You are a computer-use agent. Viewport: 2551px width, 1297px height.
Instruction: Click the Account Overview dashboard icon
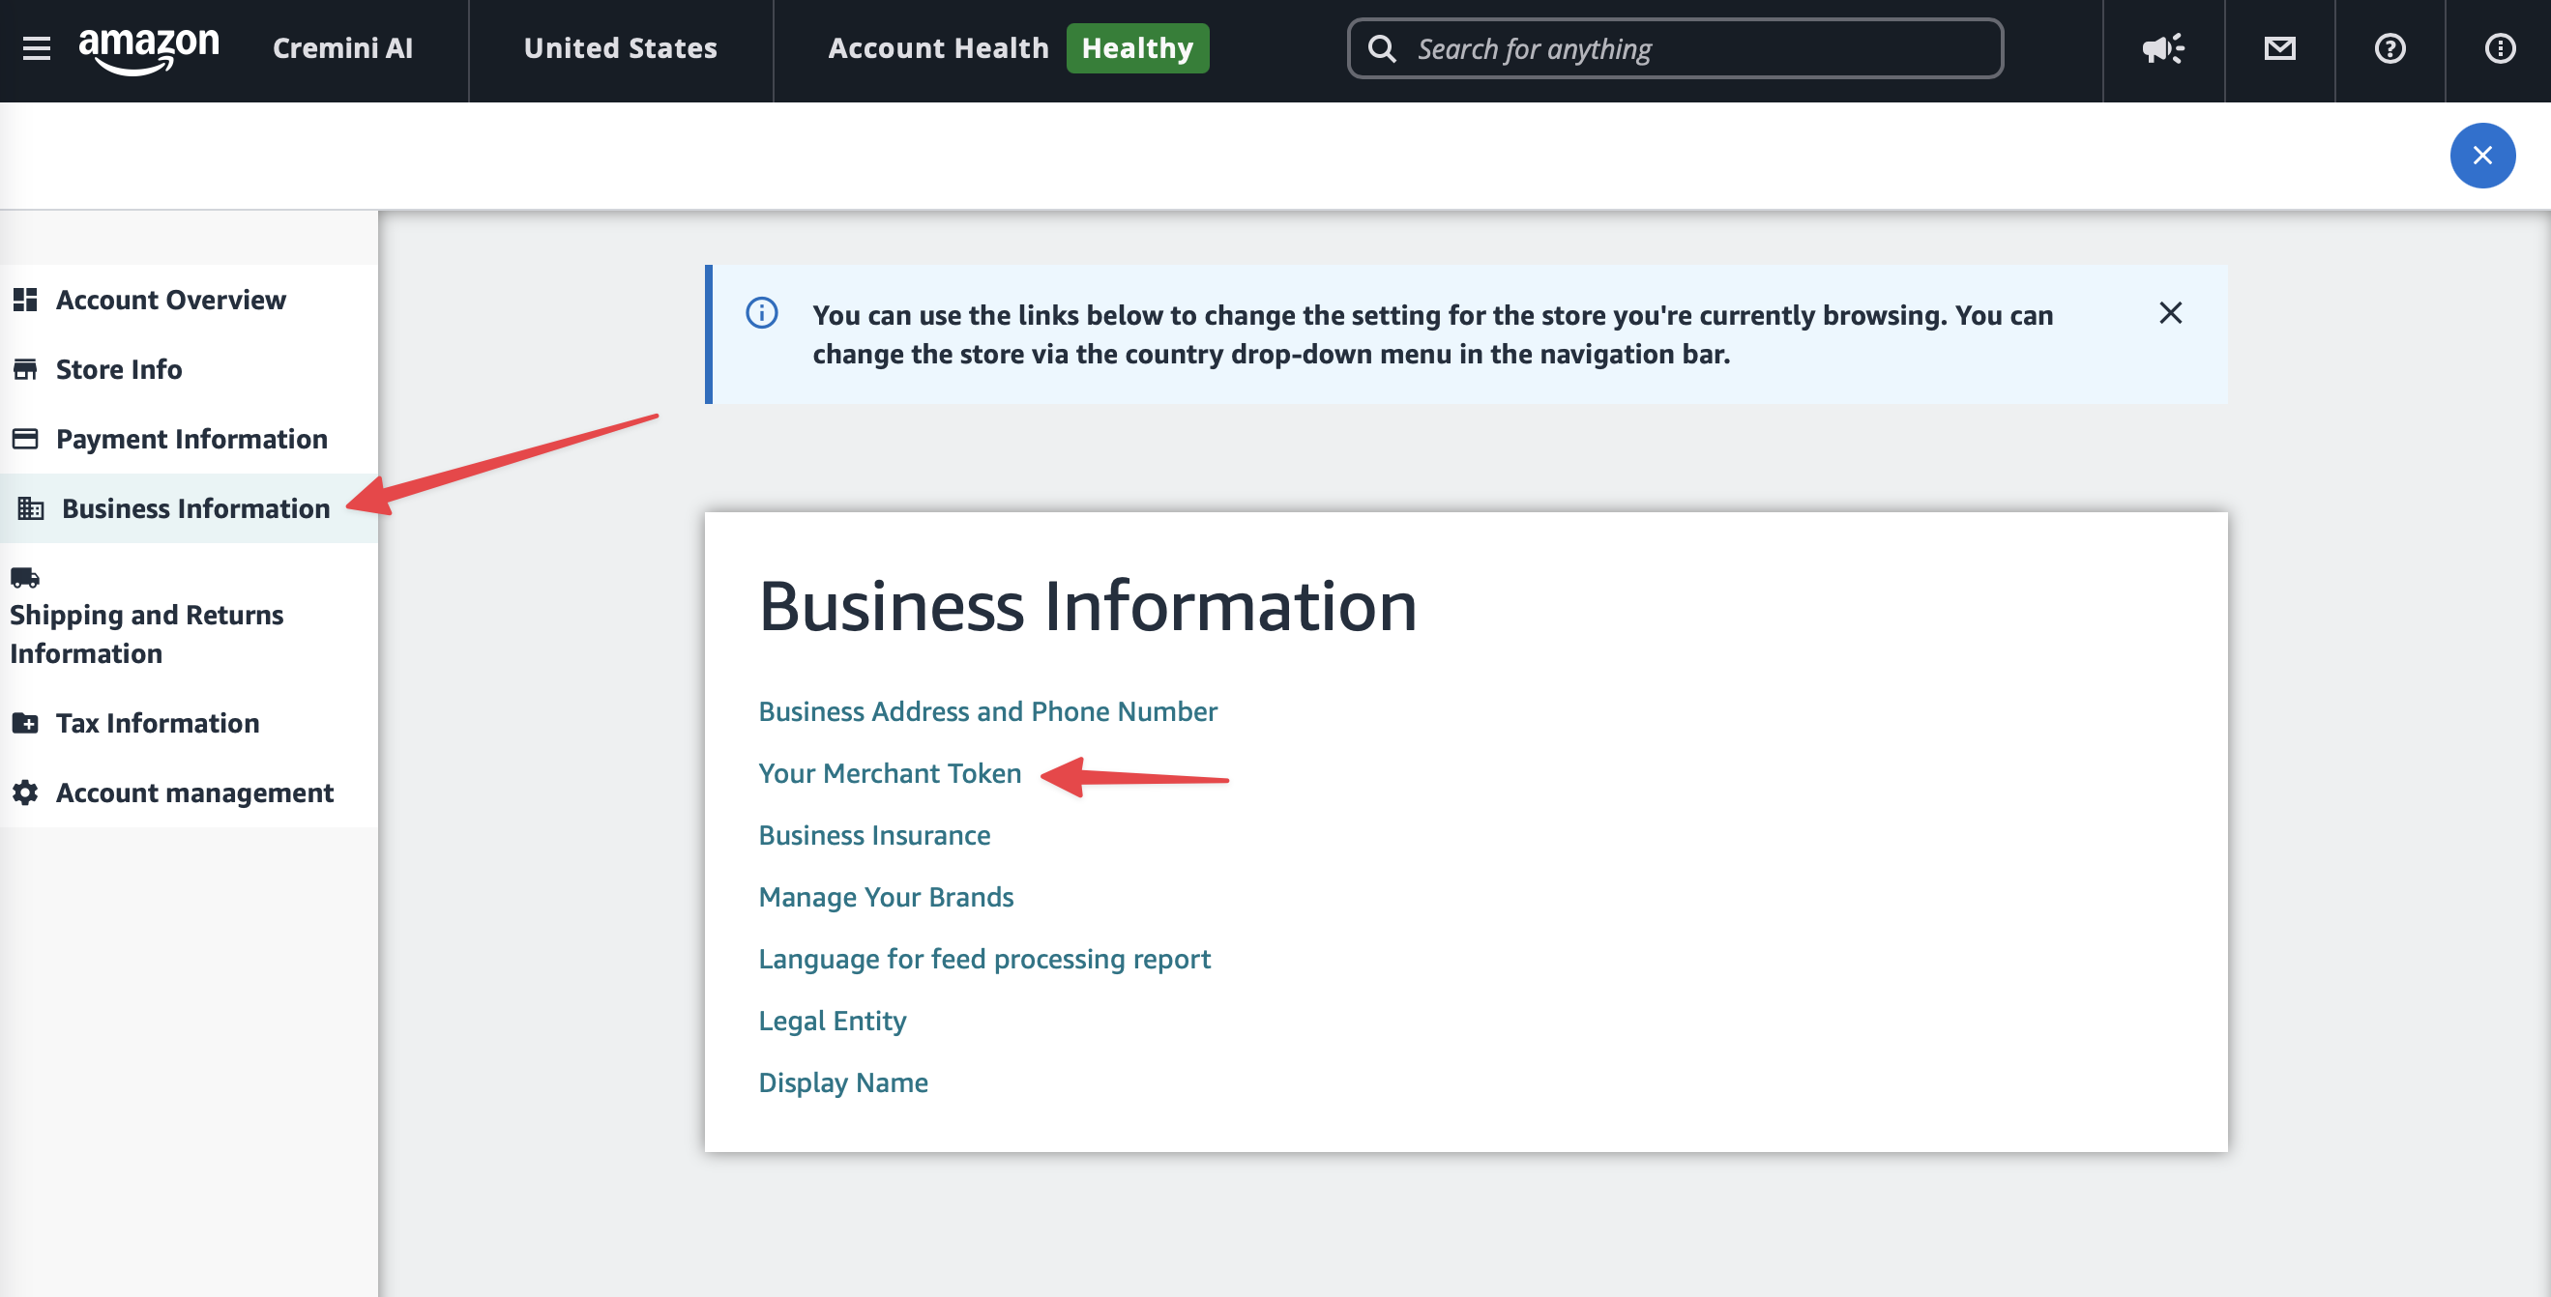[x=25, y=299]
